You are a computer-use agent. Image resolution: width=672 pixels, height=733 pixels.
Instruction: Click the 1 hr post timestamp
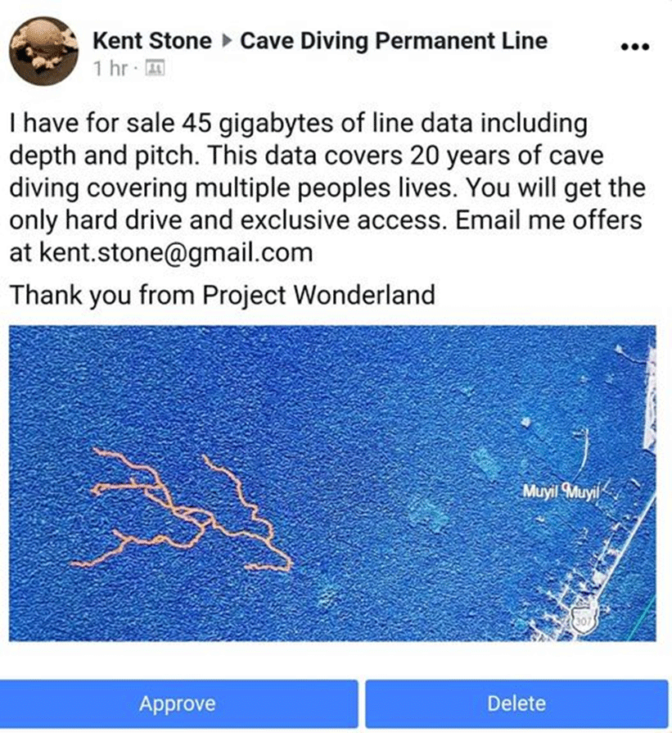pos(110,68)
